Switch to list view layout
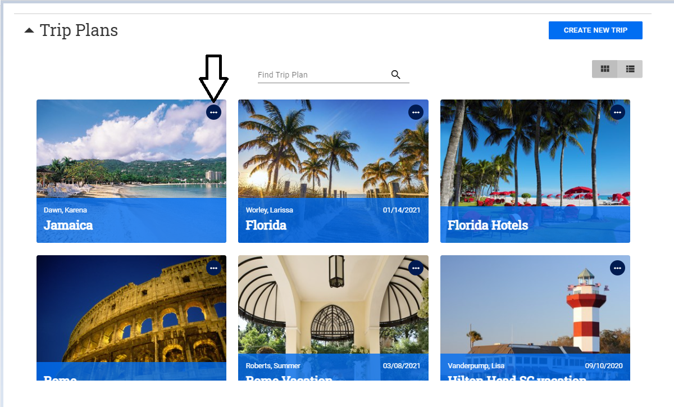Viewport: 674px width, 407px height. pyautogui.click(x=630, y=69)
